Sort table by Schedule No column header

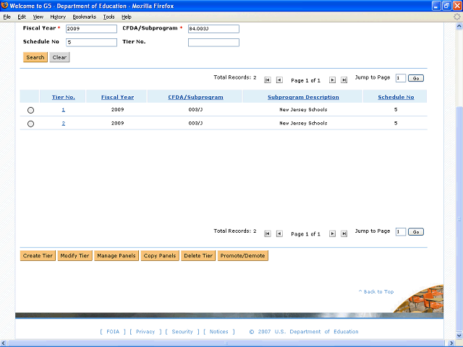coord(396,97)
